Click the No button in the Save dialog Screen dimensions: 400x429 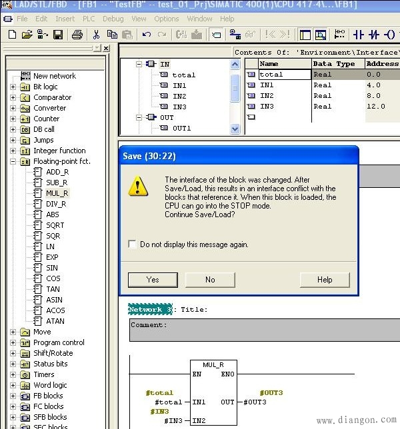coord(210,279)
